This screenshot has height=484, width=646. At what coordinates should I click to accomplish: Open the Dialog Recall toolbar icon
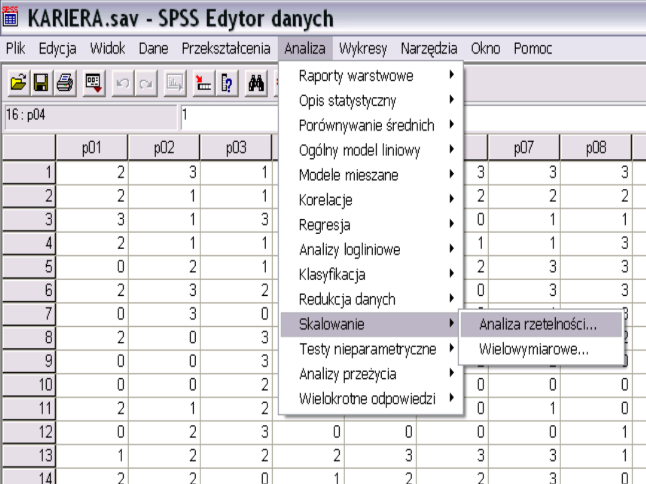tap(93, 84)
